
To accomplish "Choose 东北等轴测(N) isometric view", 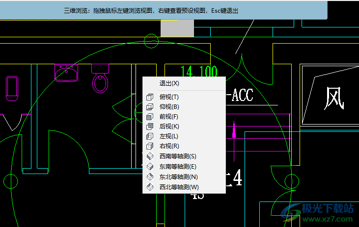I will tap(184, 177).
